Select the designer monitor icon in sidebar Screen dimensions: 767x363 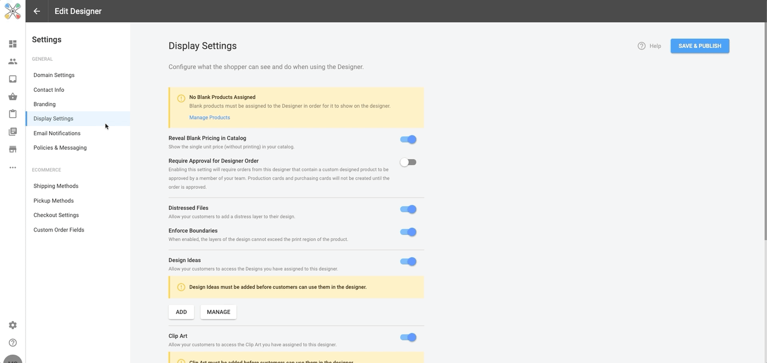coord(12,79)
